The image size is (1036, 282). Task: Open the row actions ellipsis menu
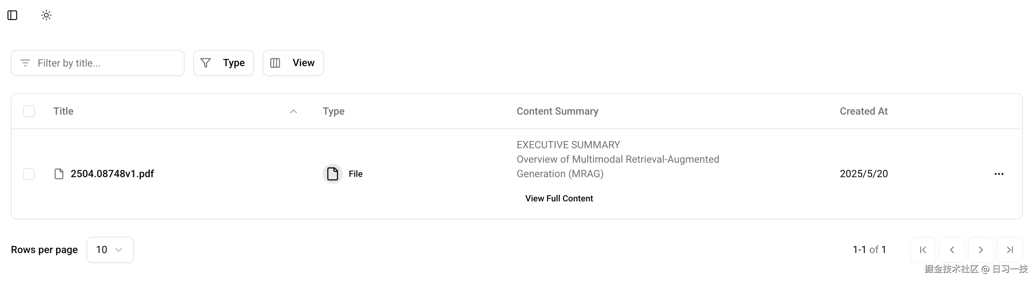[999, 174]
